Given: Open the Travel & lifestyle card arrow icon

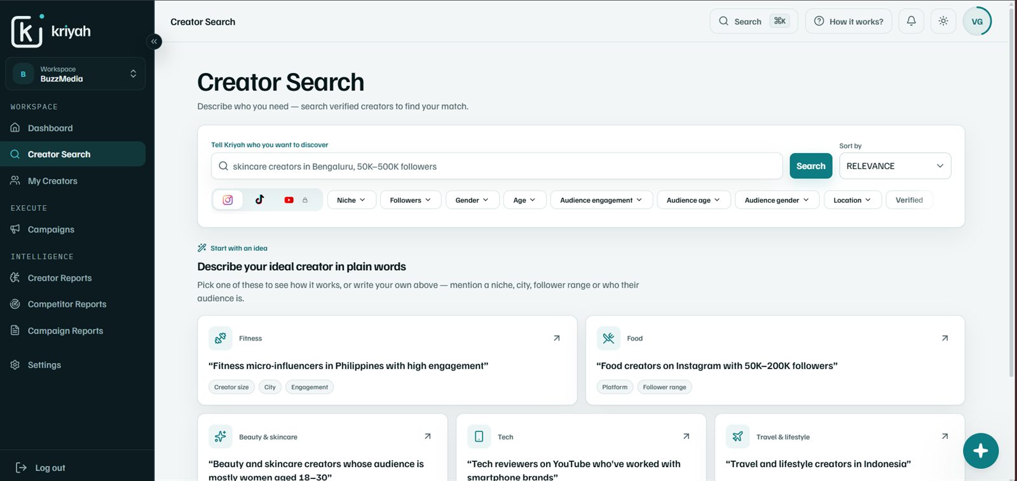Looking at the screenshot, I should tap(945, 437).
